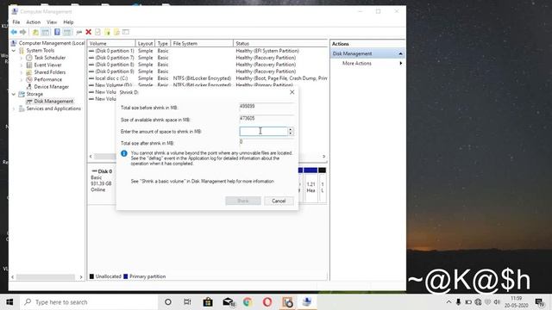Click the blue Back arrow in toolbar

14,33
